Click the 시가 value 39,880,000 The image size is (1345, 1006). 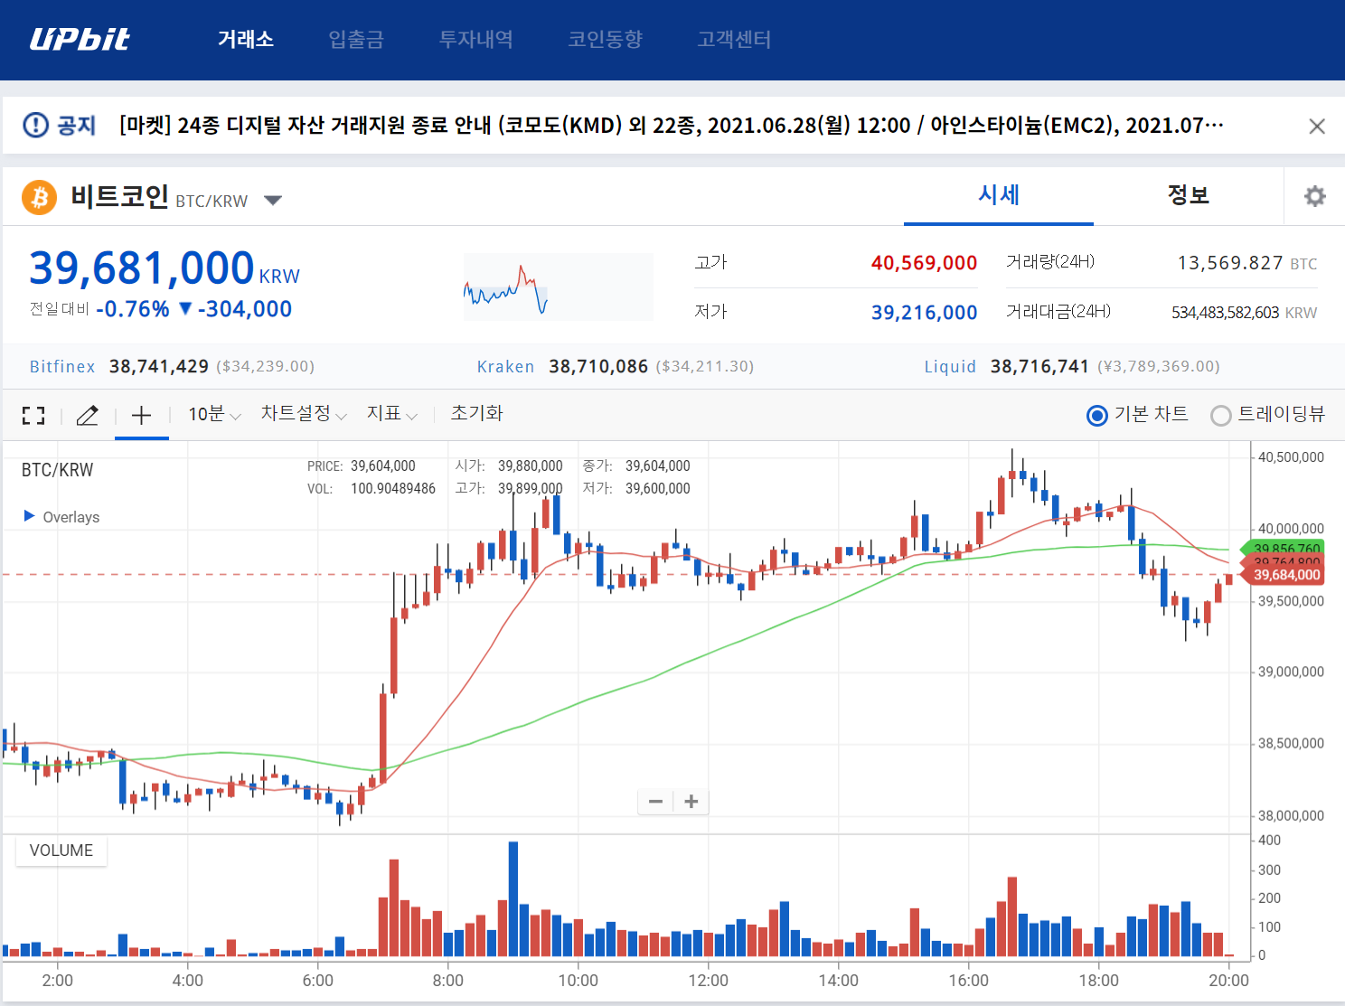(531, 466)
